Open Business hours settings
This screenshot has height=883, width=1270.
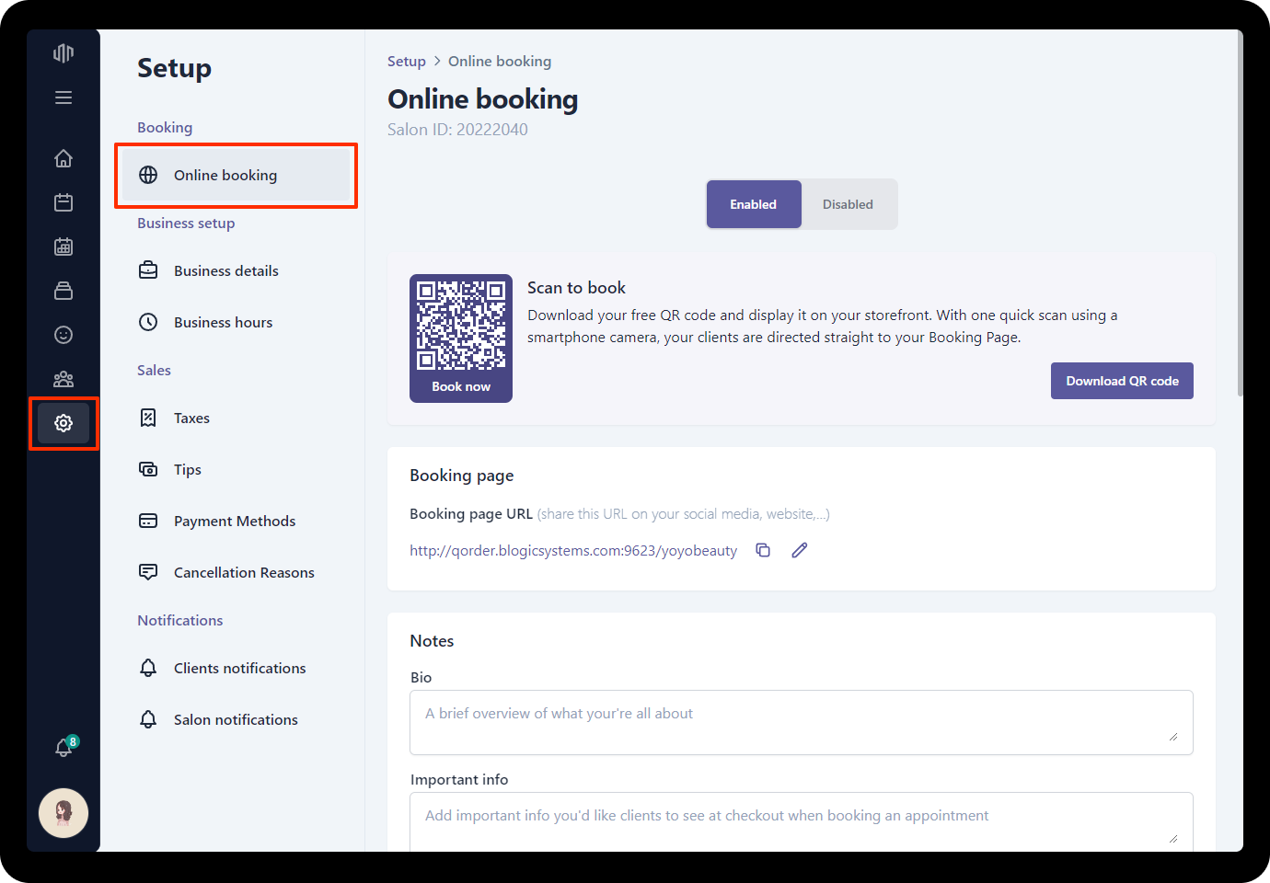coord(223,322)
